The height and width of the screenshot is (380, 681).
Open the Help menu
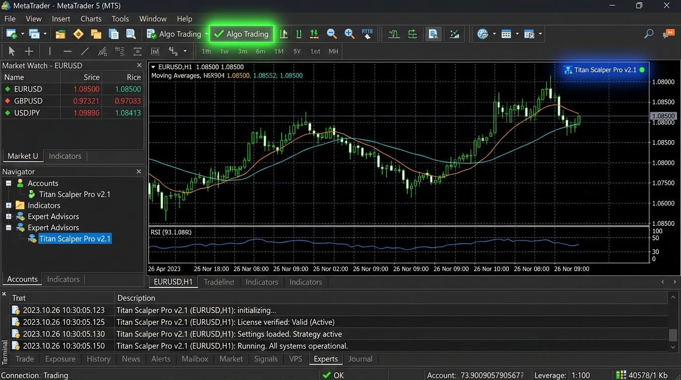pyautogui.click(x=185, y=19)
